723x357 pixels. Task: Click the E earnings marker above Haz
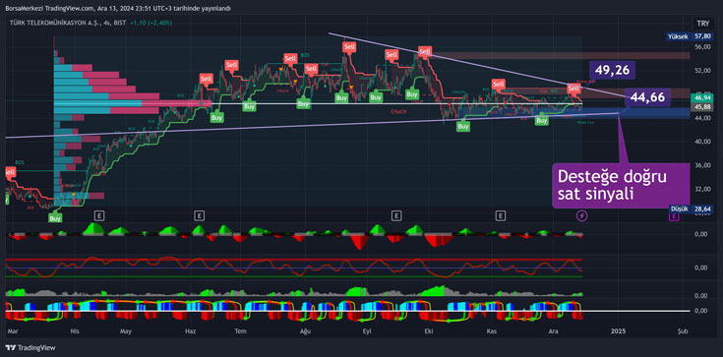point(199,215)
